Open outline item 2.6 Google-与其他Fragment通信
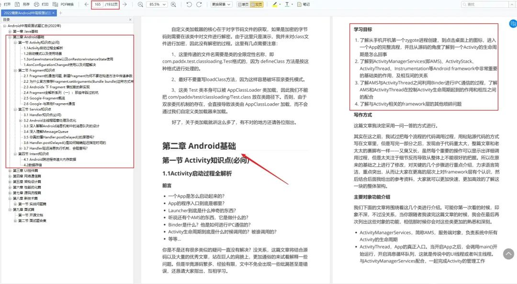Screen dimensions: 517x284 click(49, 104)
